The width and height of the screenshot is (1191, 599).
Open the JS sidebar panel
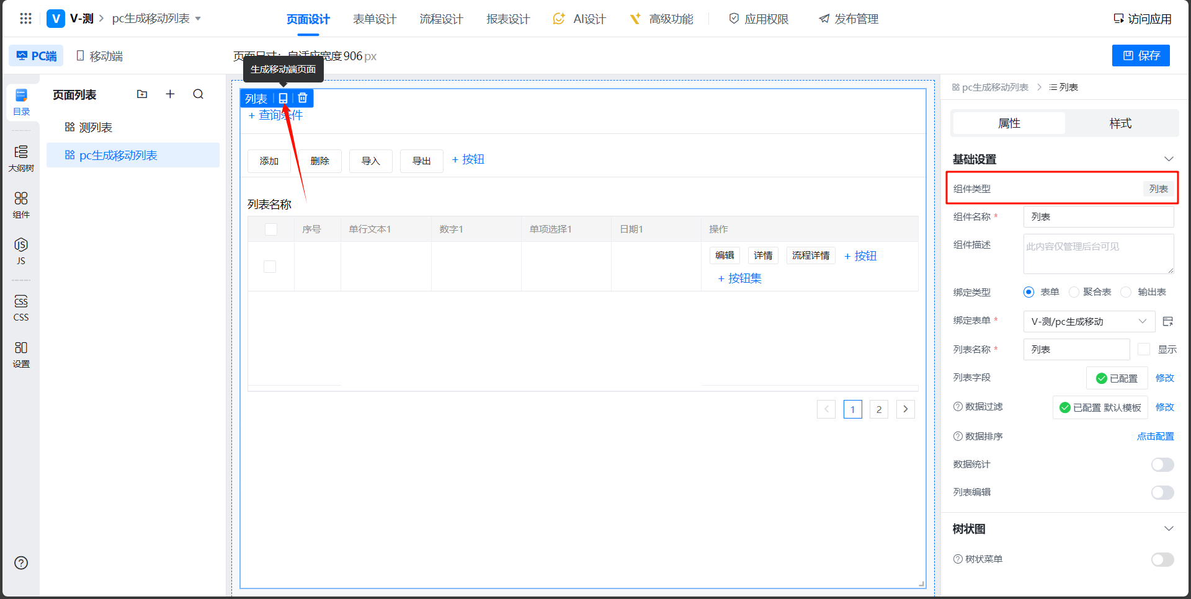pyautogui.click(x=21, y=251)
